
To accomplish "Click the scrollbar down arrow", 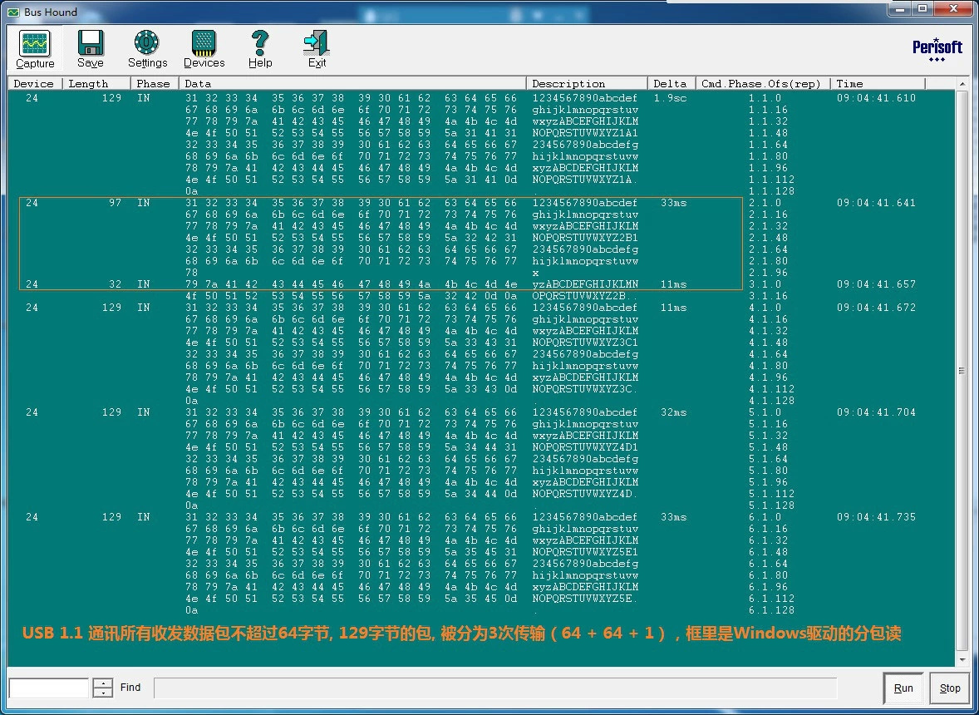I will click(962, 659).
